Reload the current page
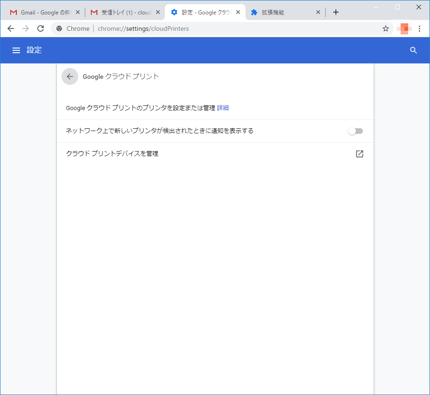 (x=41, y=28)
